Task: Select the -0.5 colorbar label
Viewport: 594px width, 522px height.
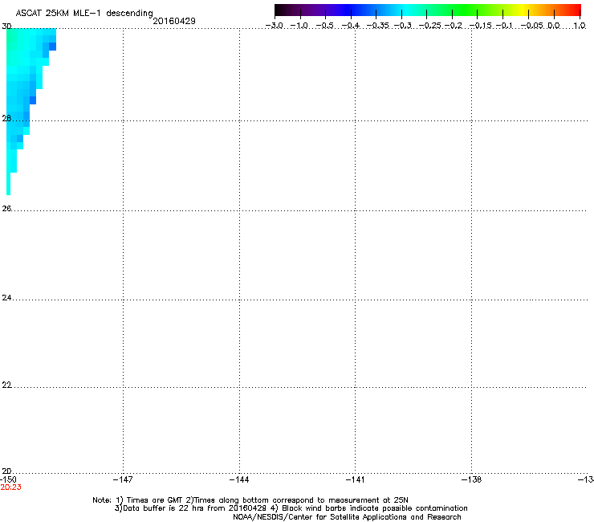Action: [x=324, y=26]
